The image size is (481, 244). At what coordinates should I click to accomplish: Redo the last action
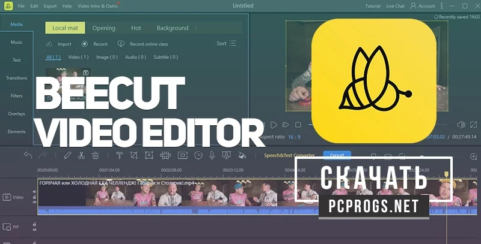[x=43, y=155]
